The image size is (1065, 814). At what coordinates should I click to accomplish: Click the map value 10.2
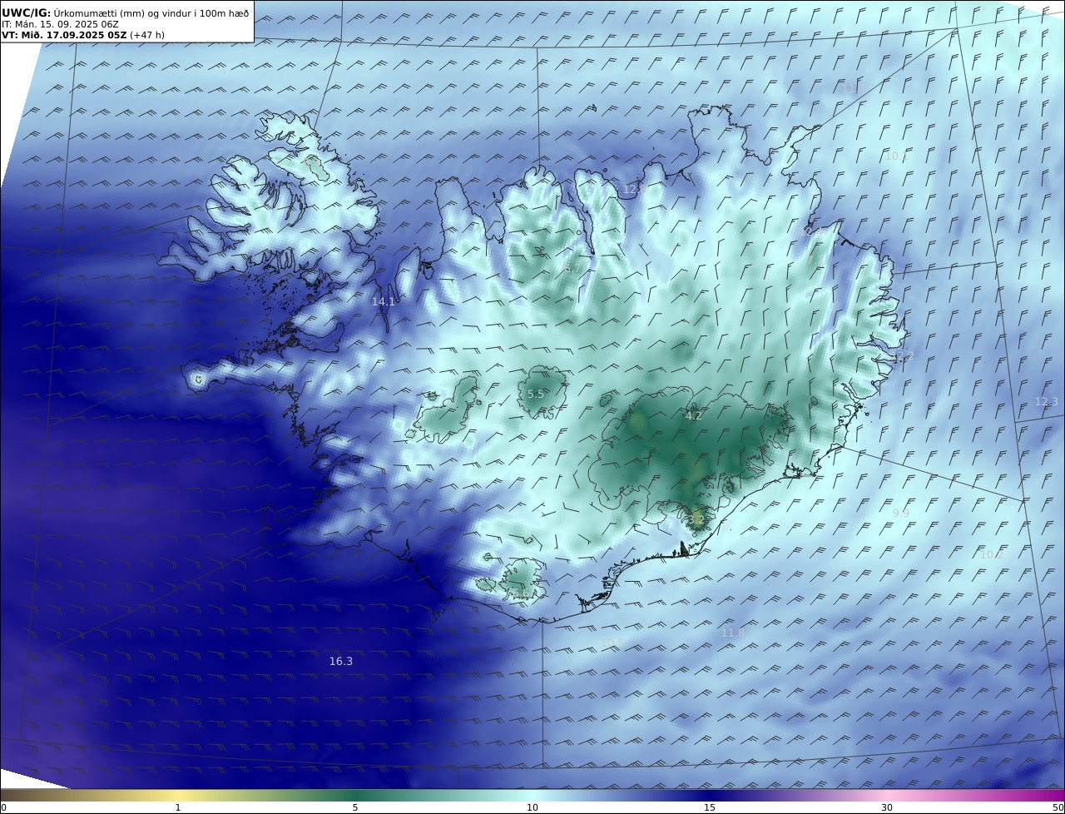pos(991,555)
